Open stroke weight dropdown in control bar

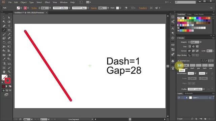click(50, 8)
